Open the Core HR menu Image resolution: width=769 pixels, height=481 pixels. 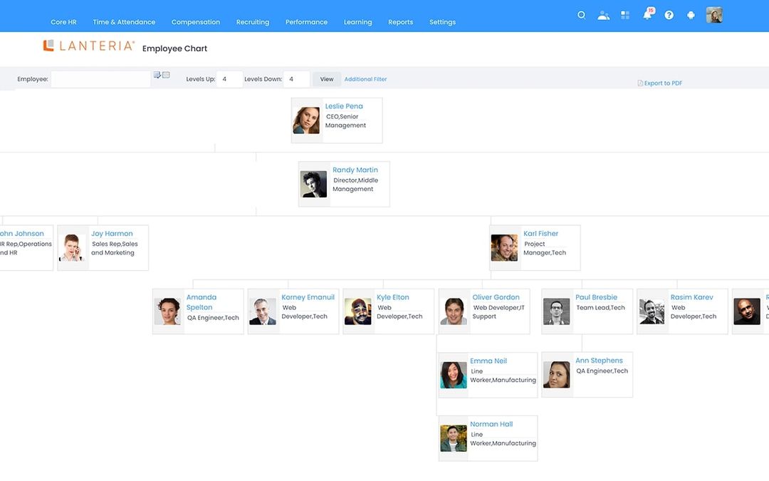[63, 21]
